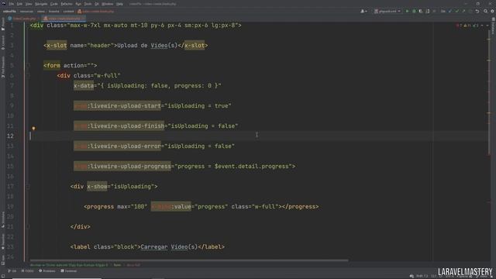Open the Window menu
The height and width of the screenshot is (279, 496).
tap(108, 4)
